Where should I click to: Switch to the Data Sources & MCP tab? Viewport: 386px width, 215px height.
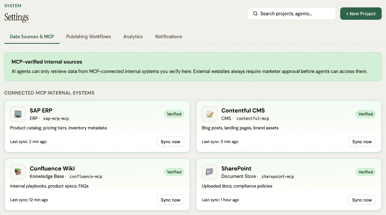click(32, 36)
